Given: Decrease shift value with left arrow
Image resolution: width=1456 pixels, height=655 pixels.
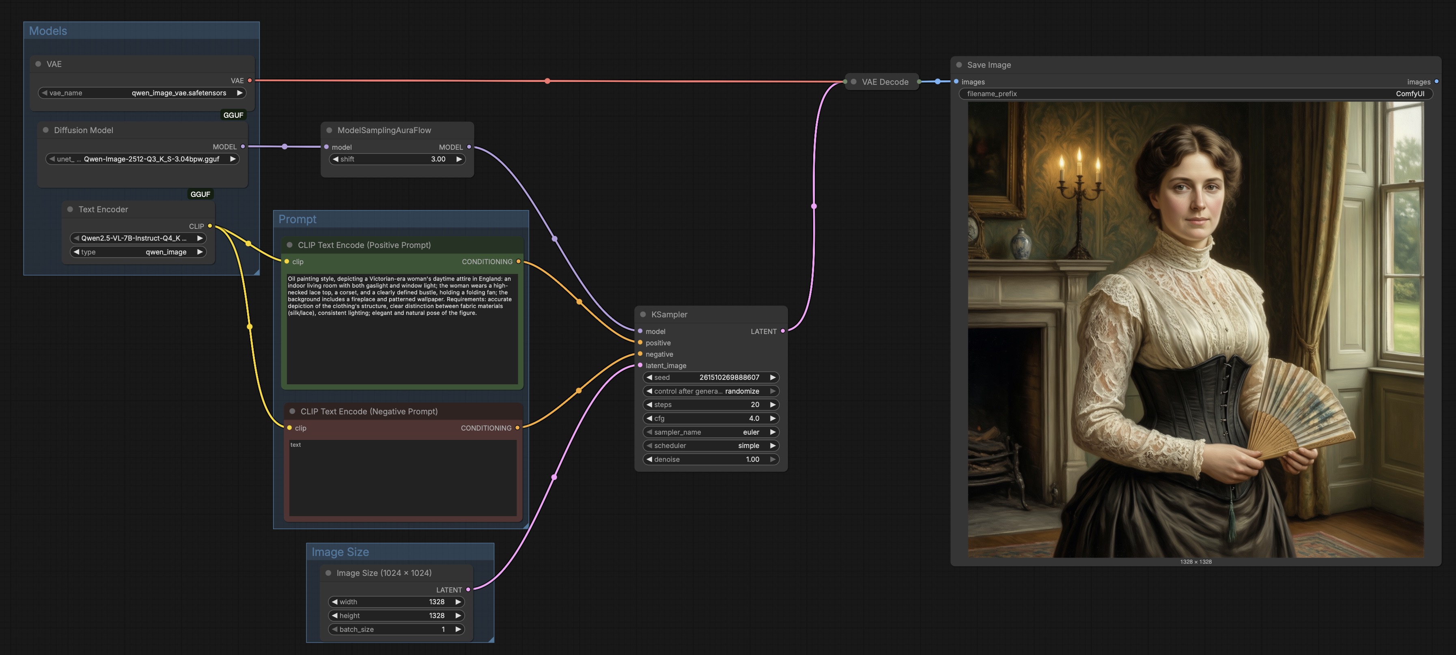Looking at the screenshot, I should [x=336, y=159].
